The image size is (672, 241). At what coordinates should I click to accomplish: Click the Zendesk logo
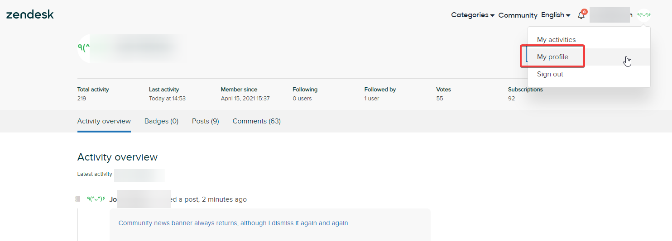30,14
